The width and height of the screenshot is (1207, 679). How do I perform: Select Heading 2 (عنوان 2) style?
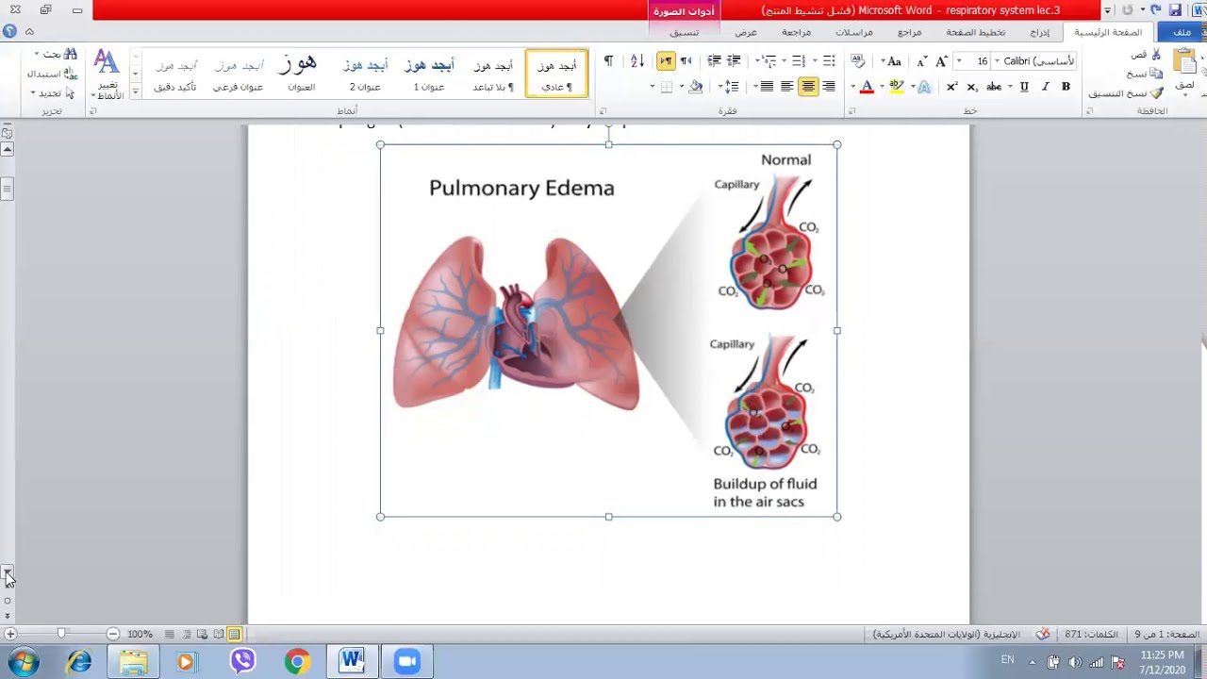tap(365, 74)
